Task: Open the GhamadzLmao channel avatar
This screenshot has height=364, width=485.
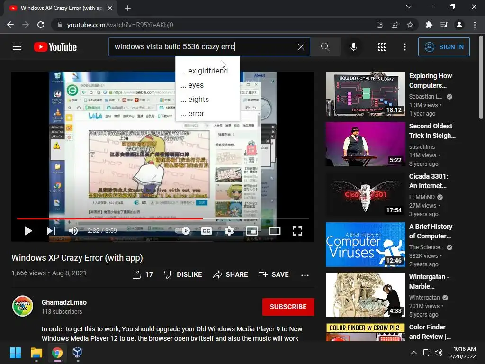Action: [x=23, y=306]
